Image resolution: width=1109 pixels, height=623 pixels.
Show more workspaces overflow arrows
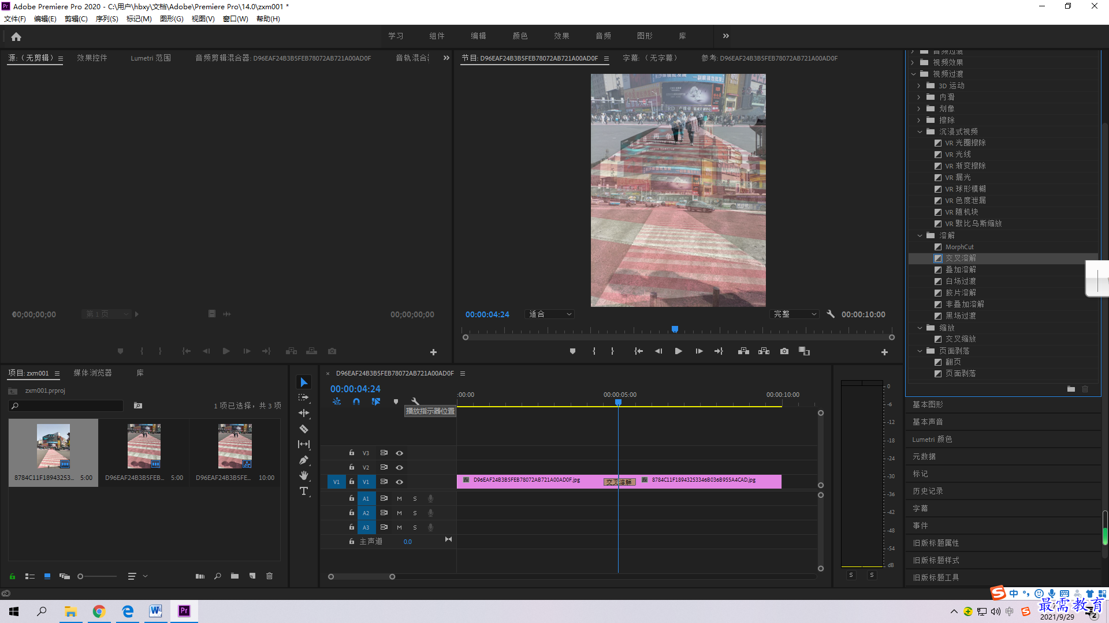726,36
